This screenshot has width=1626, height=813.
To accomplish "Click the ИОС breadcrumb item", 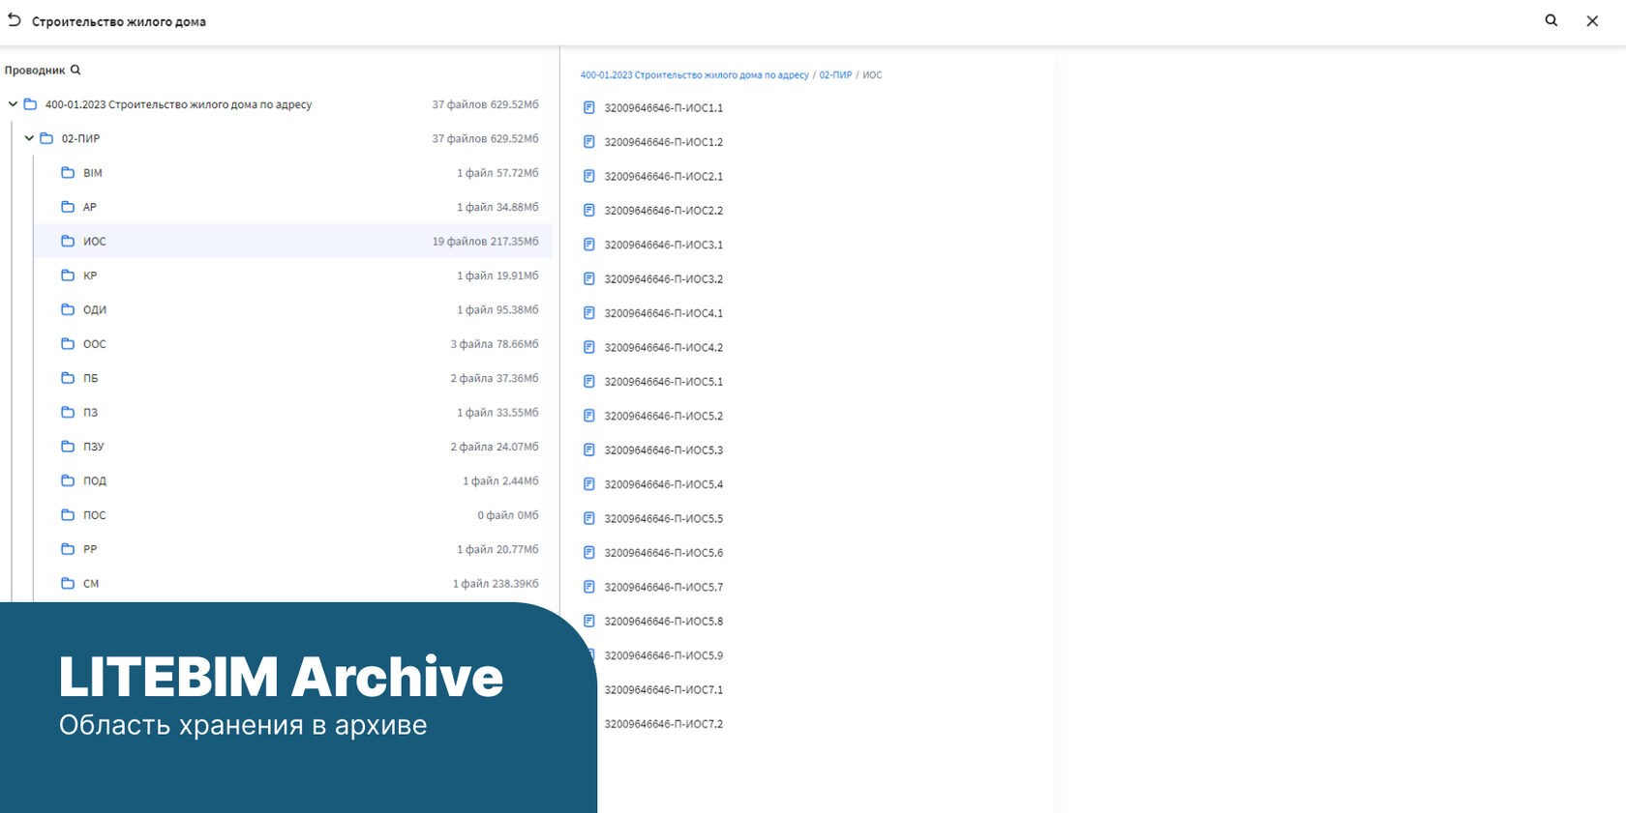I will [x=872, y=74].
